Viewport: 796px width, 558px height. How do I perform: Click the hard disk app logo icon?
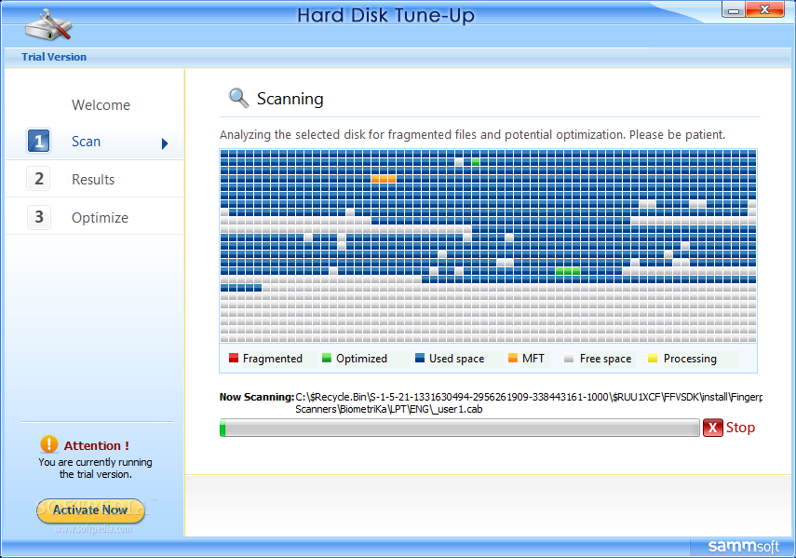pyautogui.click(x=48, y=25)
